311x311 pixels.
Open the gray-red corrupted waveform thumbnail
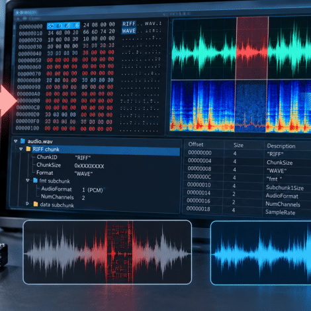point(107,252)
